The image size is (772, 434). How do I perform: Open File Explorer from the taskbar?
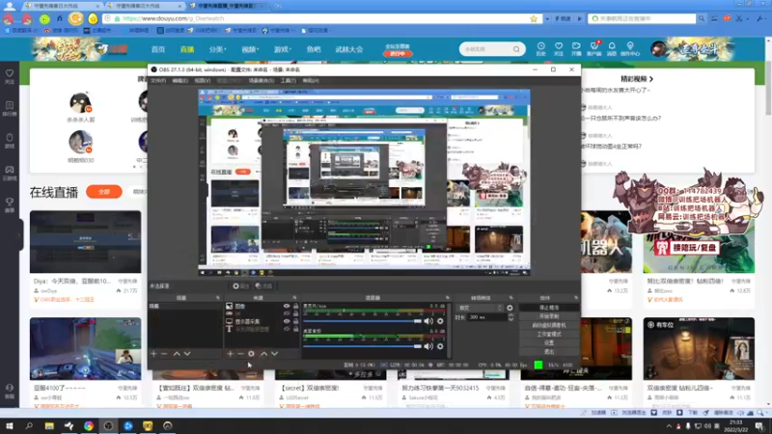(x=49, y=426)
